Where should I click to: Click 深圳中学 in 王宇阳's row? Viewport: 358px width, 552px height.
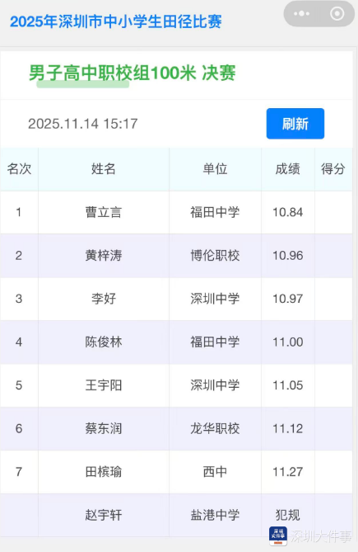(x=215, y=385)
